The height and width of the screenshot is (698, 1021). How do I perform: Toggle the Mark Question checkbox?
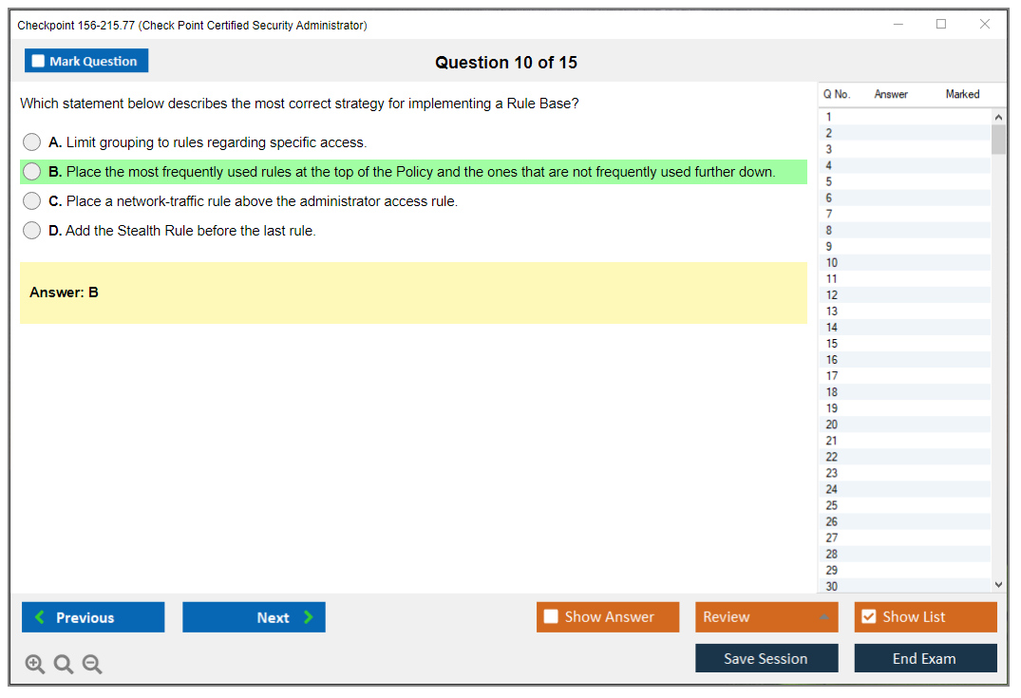pyautogui.click(x=39, y=61)
